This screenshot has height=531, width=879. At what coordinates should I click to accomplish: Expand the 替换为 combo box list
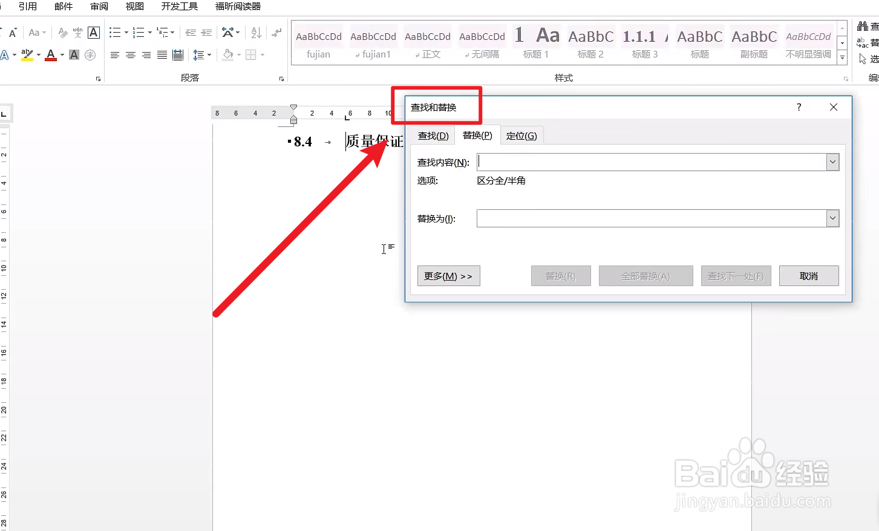(832, 218)
